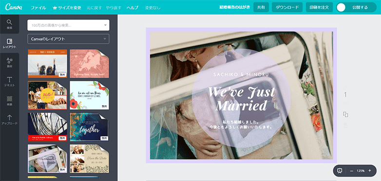381x181 pixels.
Task: Zoom out with the minus button
Action: point(351,171)
